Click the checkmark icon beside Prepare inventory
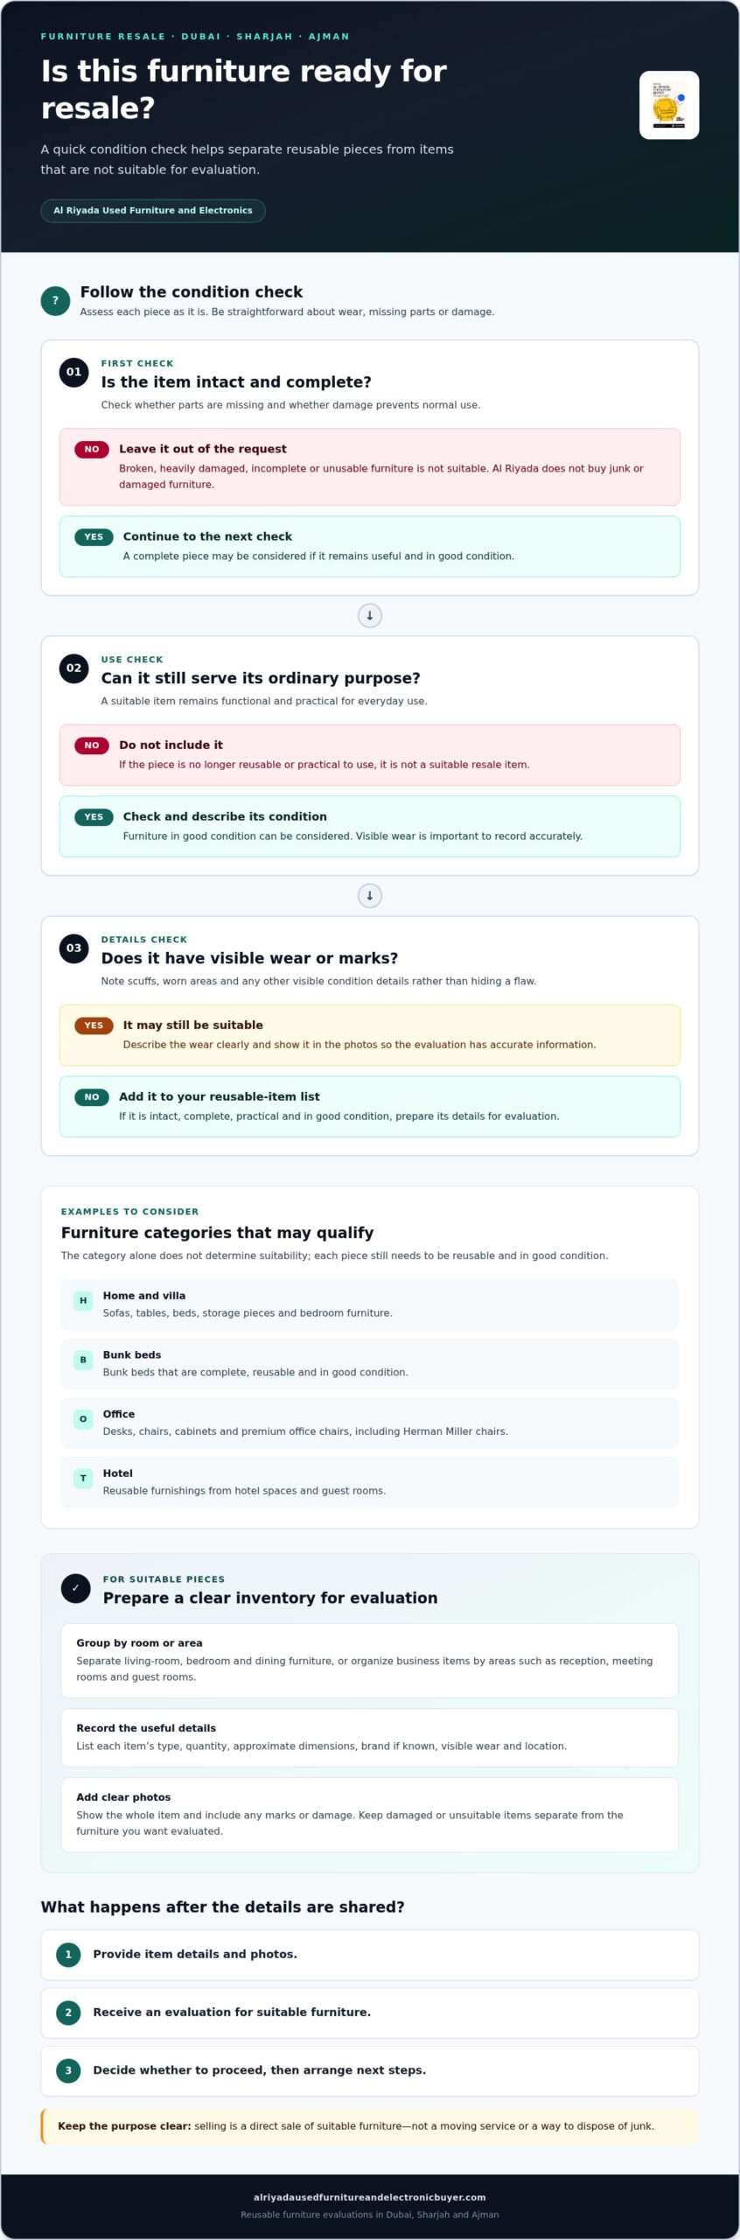The height and width of the screenshot is (2240, 740). (75, 1588)
